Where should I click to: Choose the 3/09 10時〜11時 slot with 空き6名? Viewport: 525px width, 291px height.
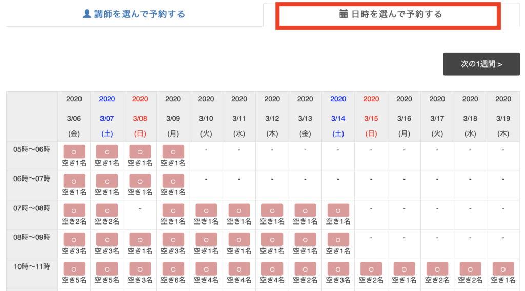(x=173, y=269)
